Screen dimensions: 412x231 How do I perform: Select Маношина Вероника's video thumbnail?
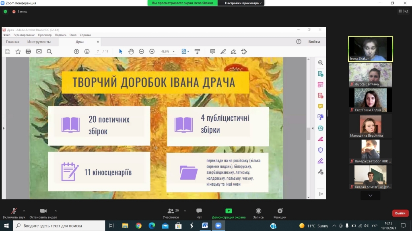(x=371, y=126)
